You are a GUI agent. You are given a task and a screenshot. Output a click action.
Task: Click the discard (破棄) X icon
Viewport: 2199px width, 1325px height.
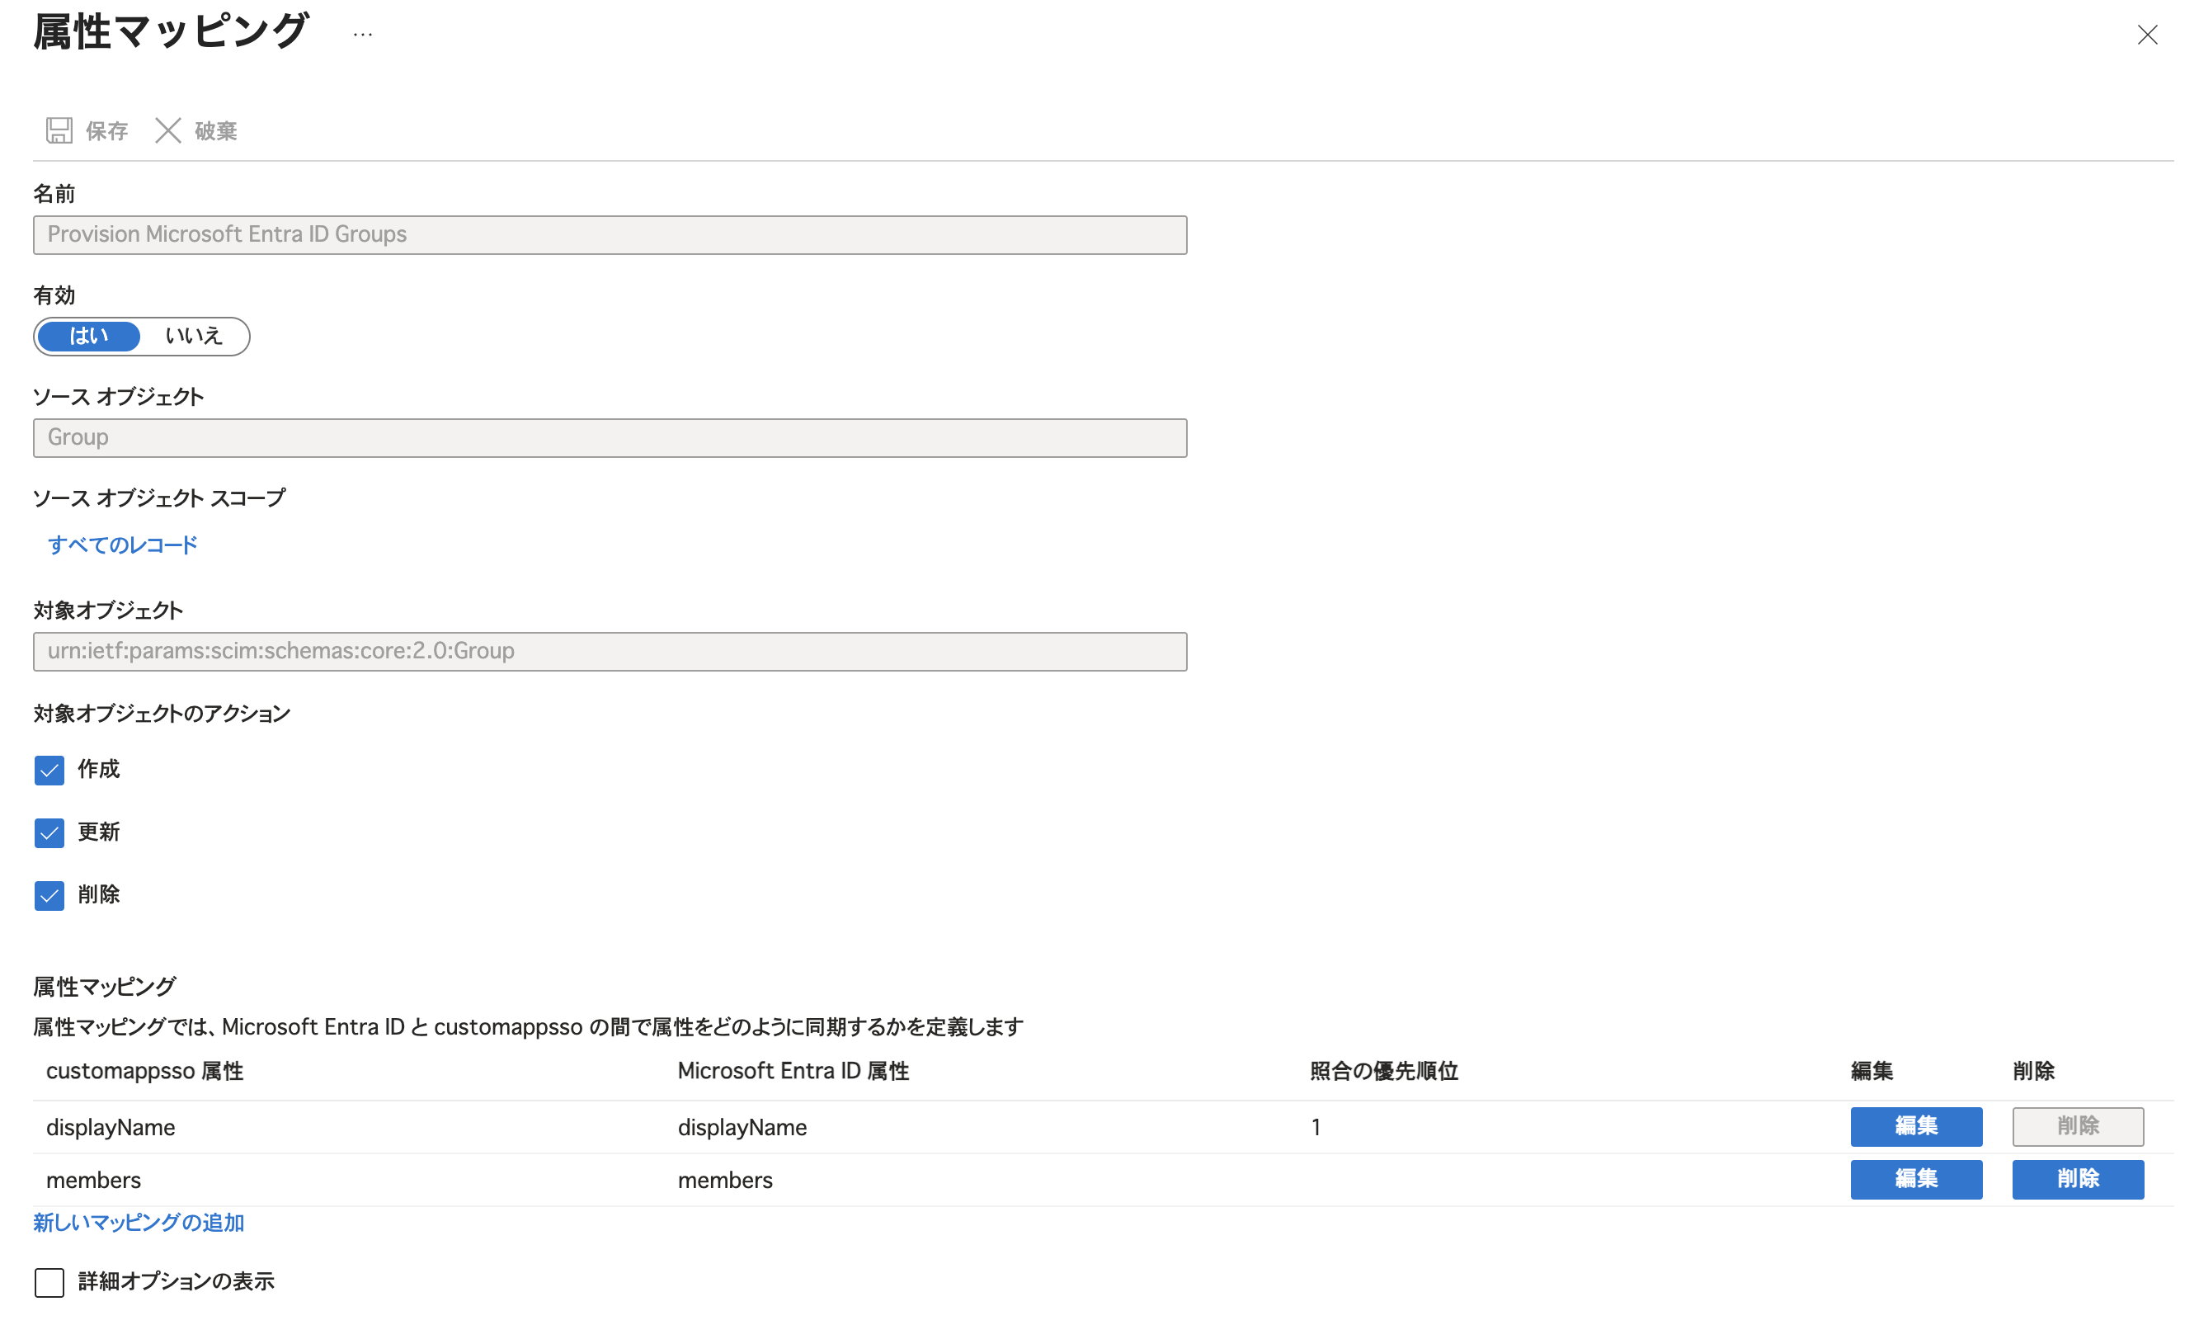tap(167, 130)
